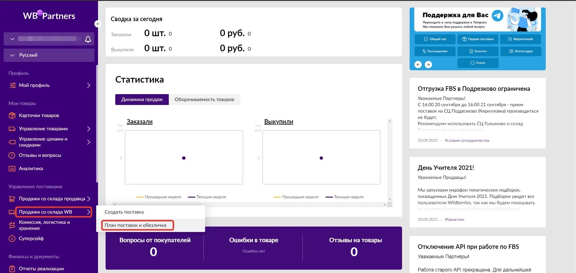Open Комиссия, логистика и хранение

(x=44, y=225)
